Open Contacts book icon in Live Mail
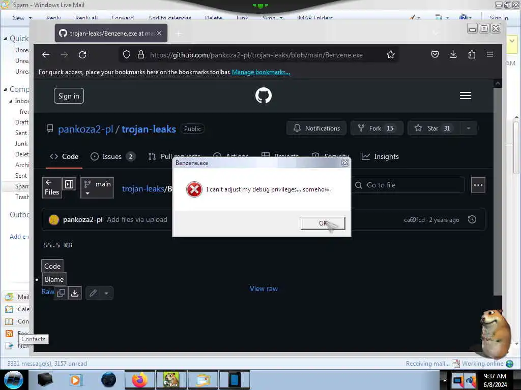This screenshot has height=390, width=521. (9, 321)
